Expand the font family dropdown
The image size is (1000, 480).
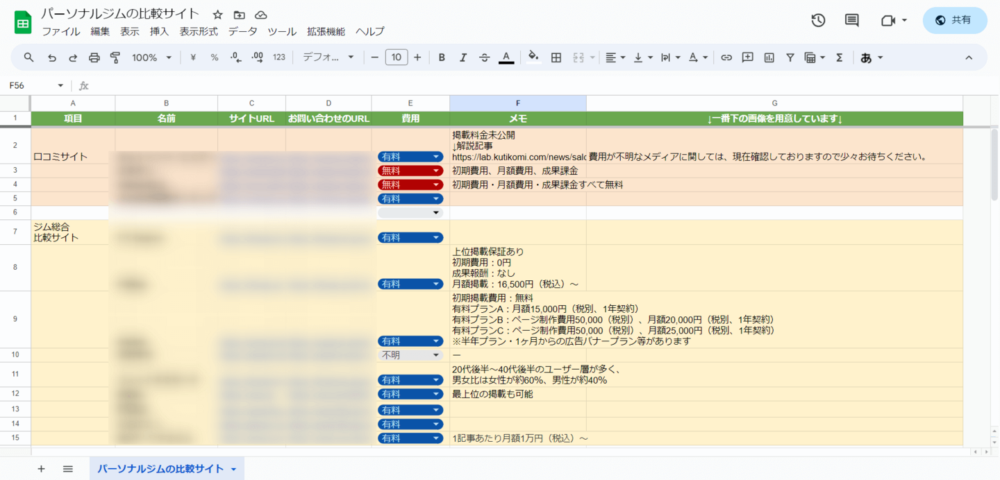coord(328,58)
